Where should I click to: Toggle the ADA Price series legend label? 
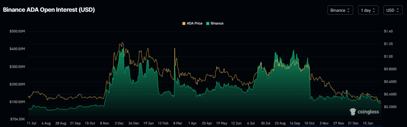(195, 23)
